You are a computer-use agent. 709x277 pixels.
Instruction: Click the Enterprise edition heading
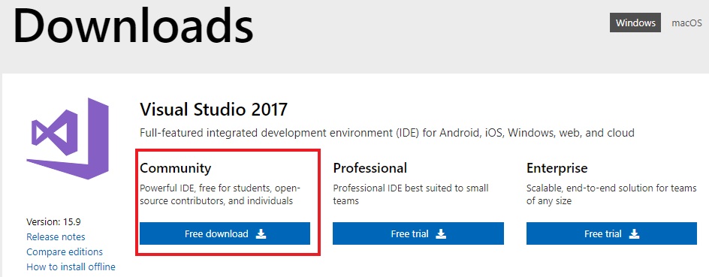point(557,169)
